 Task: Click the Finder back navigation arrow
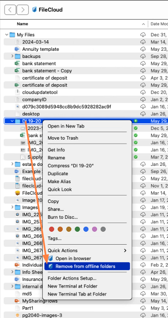pos(10,10)
